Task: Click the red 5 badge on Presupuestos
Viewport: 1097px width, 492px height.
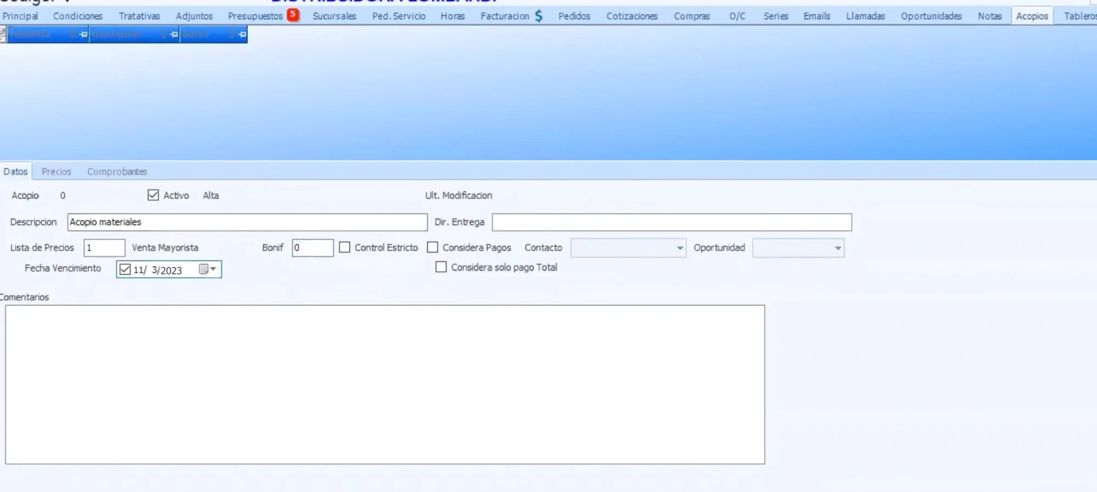Action: tap(293, 15)
